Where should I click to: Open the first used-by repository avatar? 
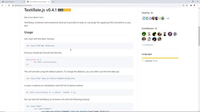(x=144, y=18)
